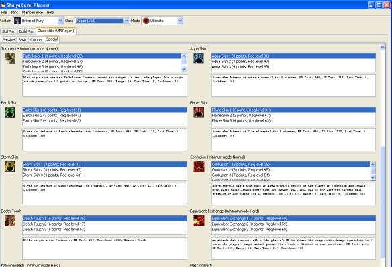Select Aqua Skin 1 entry
Image resolution: width=392 pixels, height=267 pixels.
(x=293, y=56)
